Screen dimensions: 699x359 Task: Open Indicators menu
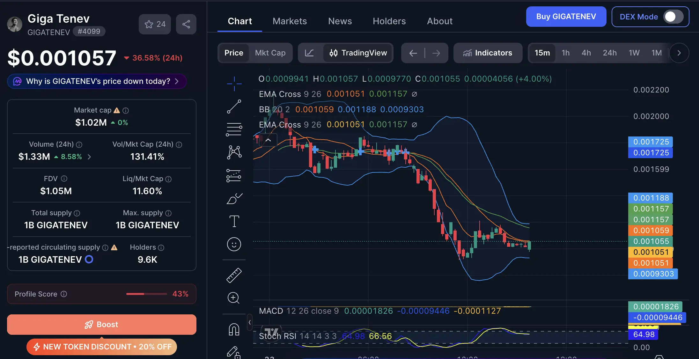[488, 53]
